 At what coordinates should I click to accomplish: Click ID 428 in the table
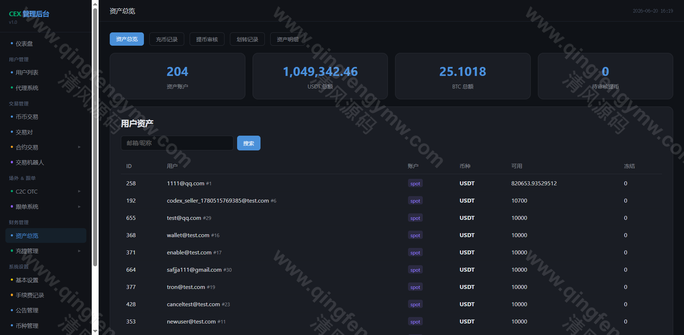point(131,304)
